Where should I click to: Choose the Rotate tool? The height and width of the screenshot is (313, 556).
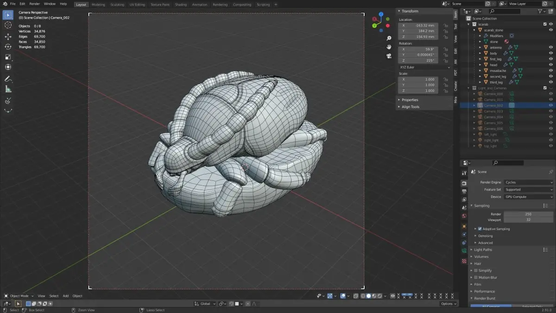pyautogui.click(x=8, y=47)
